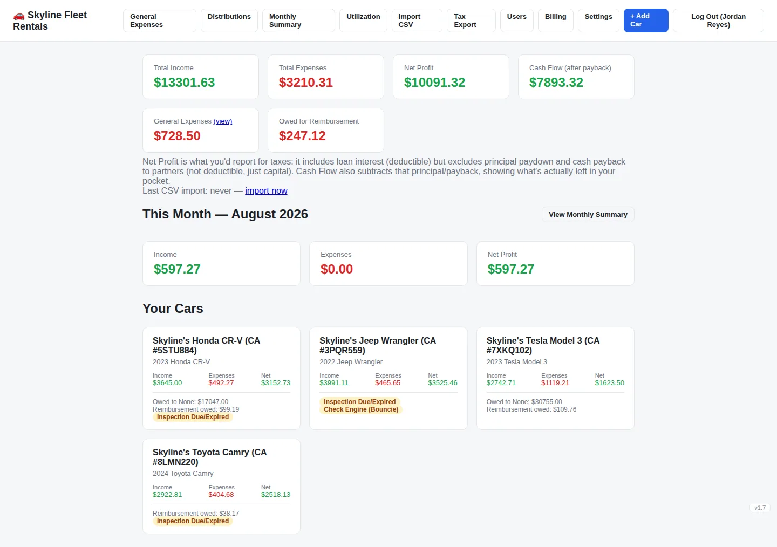Log out Jordan Reyes
The image size is (777, 547).
pos(718,20)
